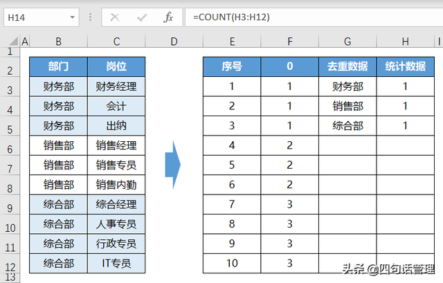
Task: Click the 财务部 cell beside 会计
Action: (x=58, y=106)
